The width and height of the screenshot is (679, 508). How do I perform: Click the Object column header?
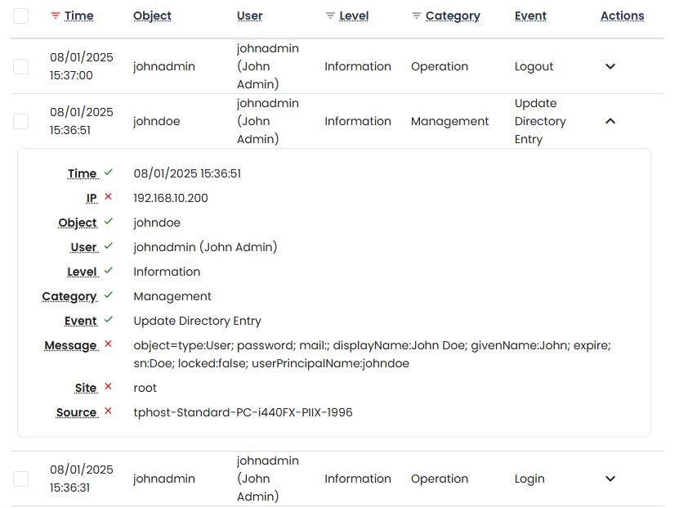pyautogui.click(x=152, y=16)
